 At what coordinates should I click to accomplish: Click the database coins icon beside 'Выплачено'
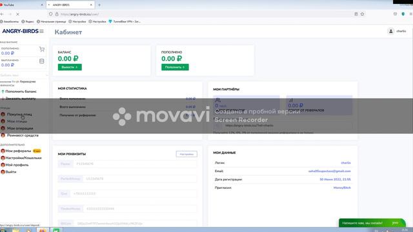[x=41, y=61]
